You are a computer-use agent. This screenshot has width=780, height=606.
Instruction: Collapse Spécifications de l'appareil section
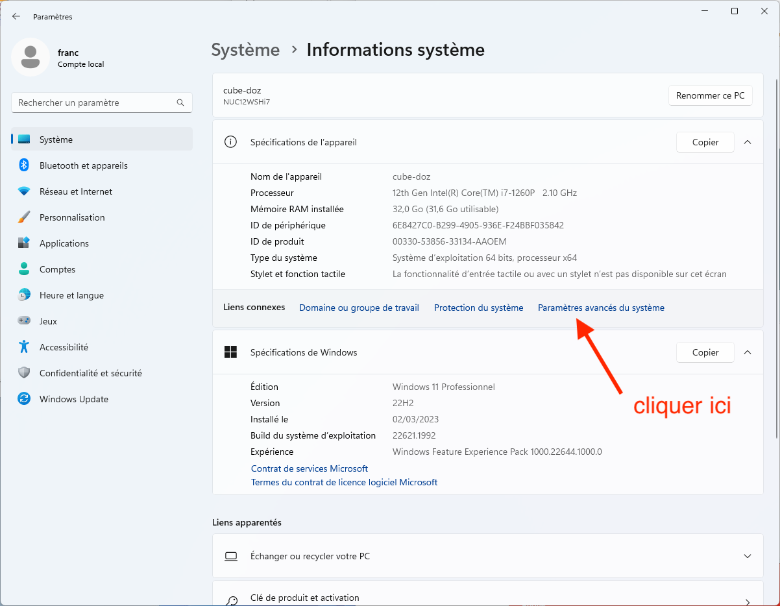point(748,142)
